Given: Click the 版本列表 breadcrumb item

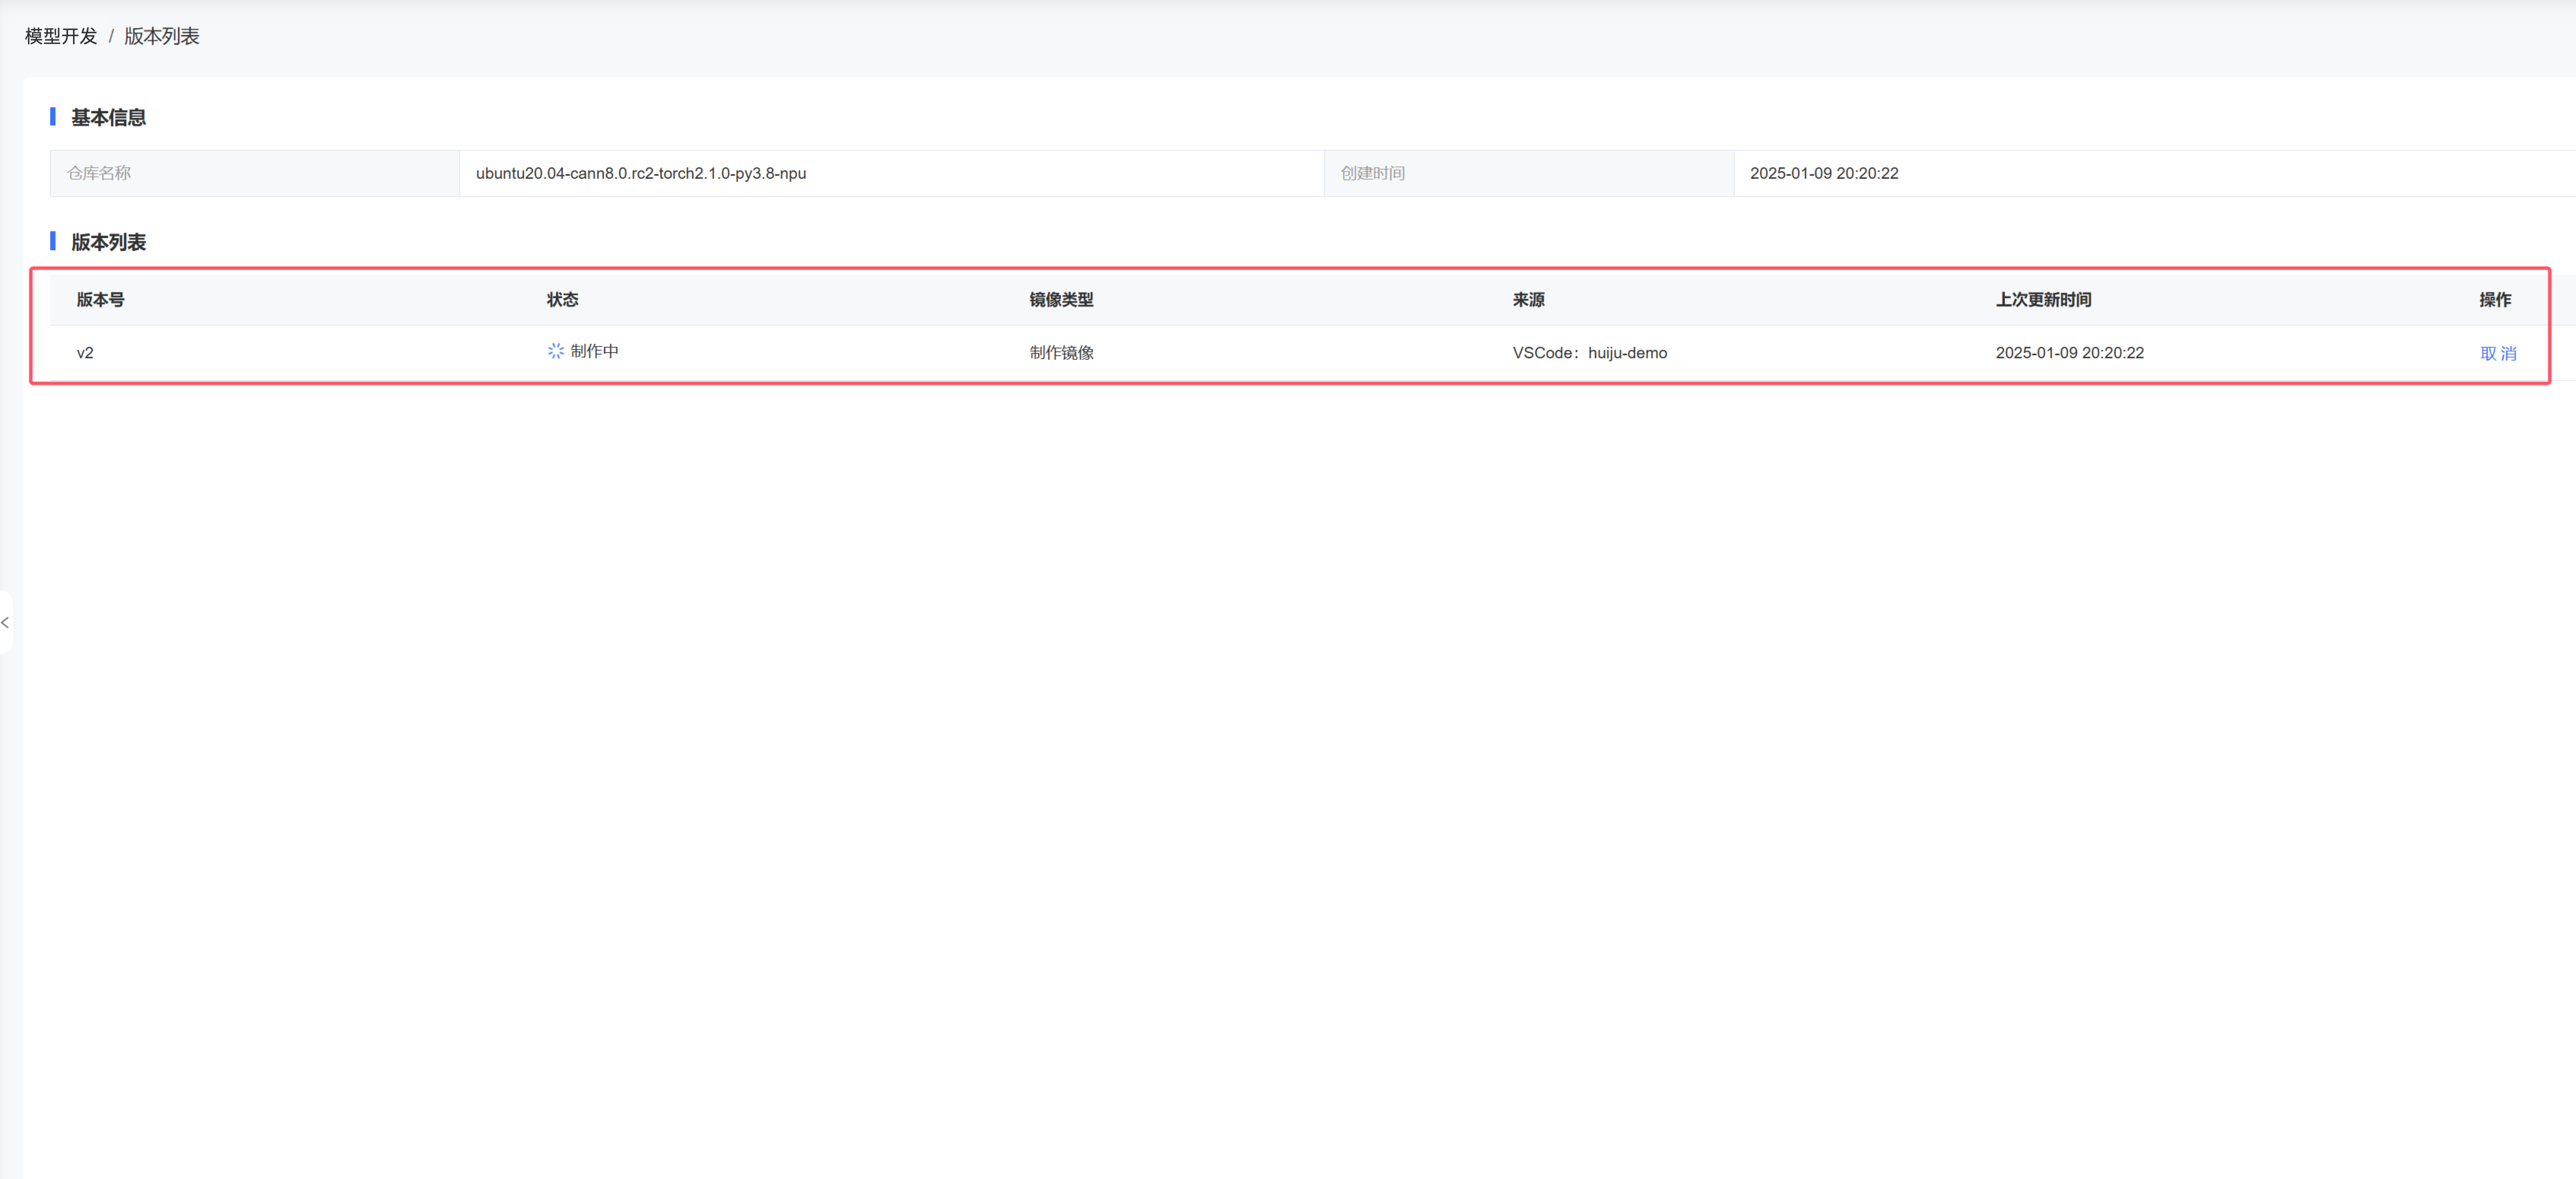Looking at the screenshot, I should [x=162, y=36].
